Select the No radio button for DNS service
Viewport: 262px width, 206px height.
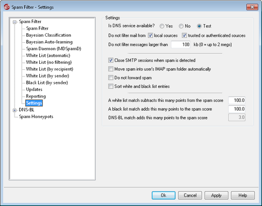[181, 26]
